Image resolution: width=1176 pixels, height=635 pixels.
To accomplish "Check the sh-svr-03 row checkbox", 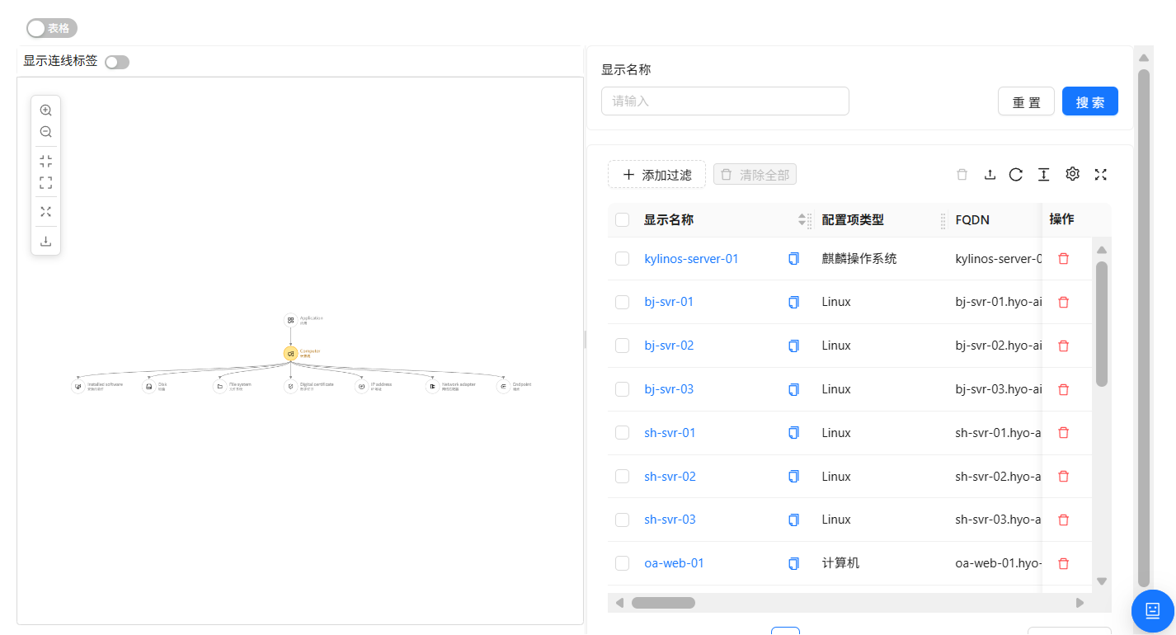I will click(x=623, y=520).
